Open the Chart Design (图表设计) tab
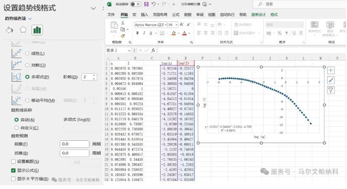The width and height of the screenshot is (347, 189). [x=258, y=15]
